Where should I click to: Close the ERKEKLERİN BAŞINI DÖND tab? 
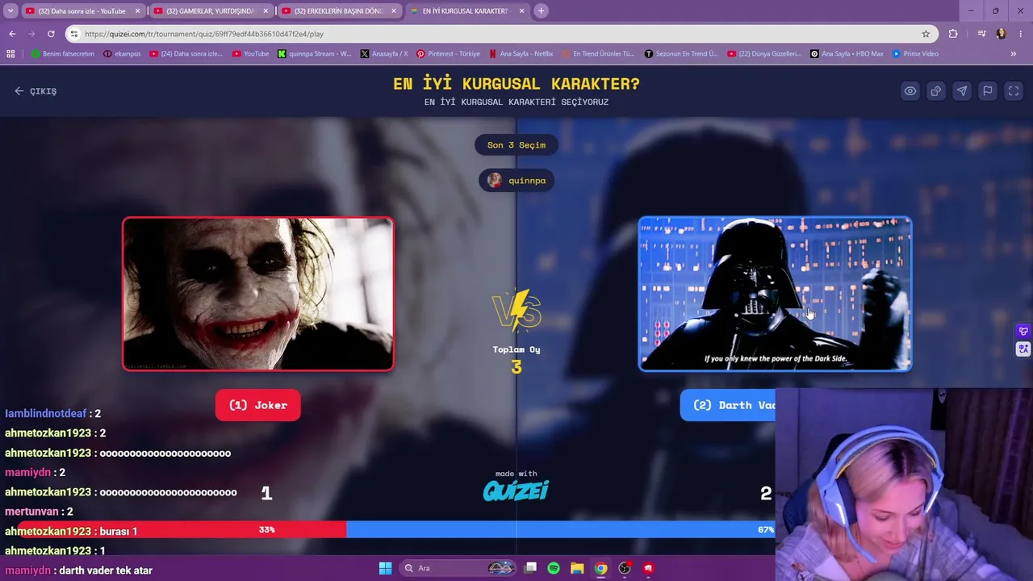click(394, 11)
